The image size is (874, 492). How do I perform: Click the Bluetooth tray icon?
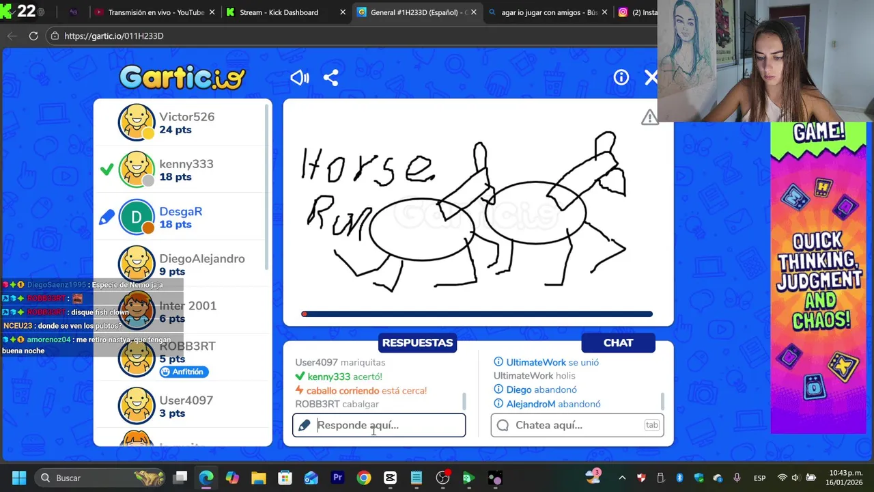679,478
